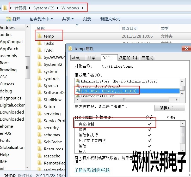Click the System32 folder icon

pyautogui.click(x=40, y=64)
